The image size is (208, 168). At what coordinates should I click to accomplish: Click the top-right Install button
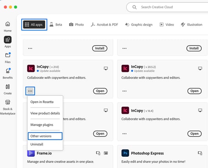point(194,48)
